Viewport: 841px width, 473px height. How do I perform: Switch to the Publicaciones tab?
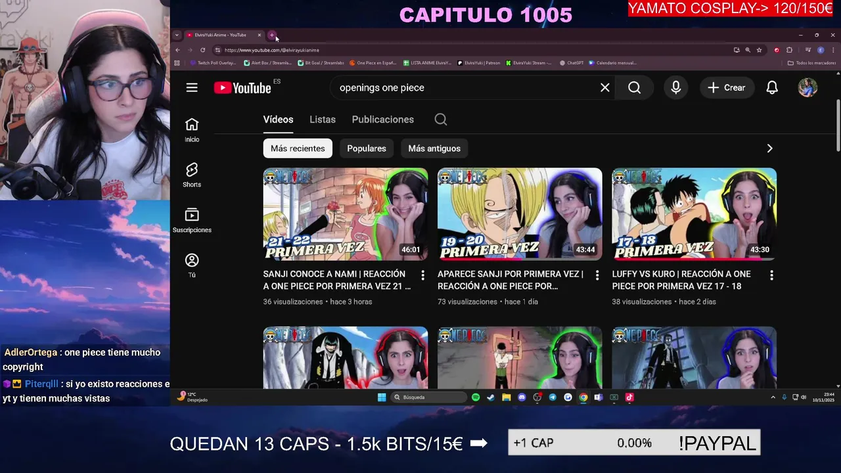[x=383, y=120]
